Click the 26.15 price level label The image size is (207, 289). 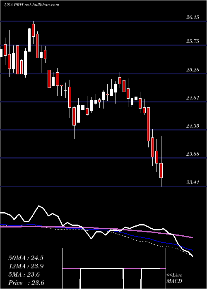pyautogui.click(x=193, y=17)
